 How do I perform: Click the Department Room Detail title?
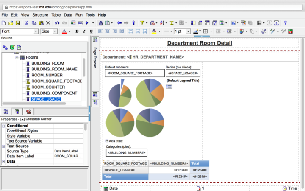click(x=199, y=43)
